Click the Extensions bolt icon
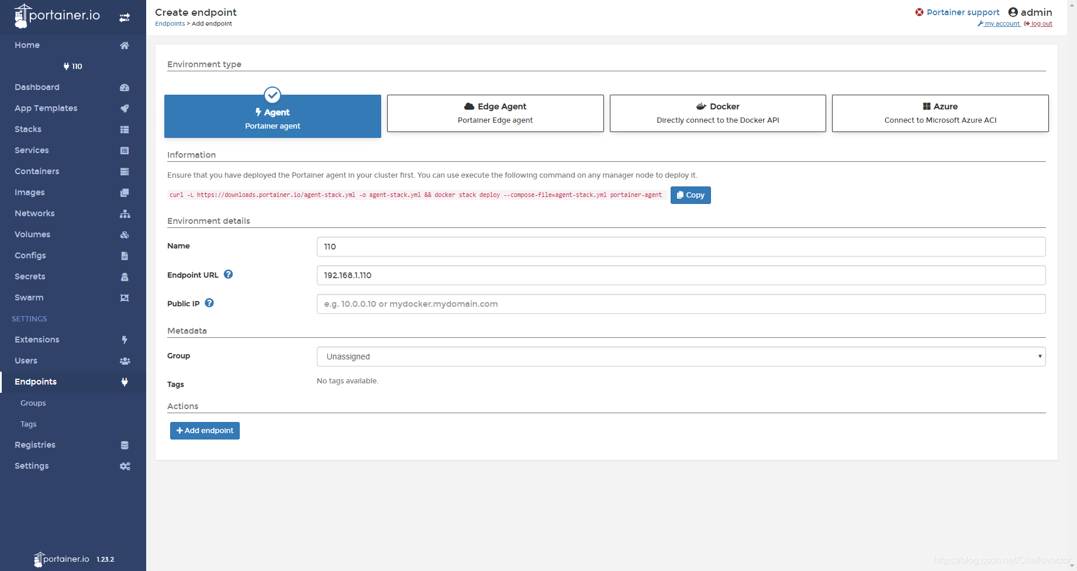The image size is (1077, 571). (125, 340)
